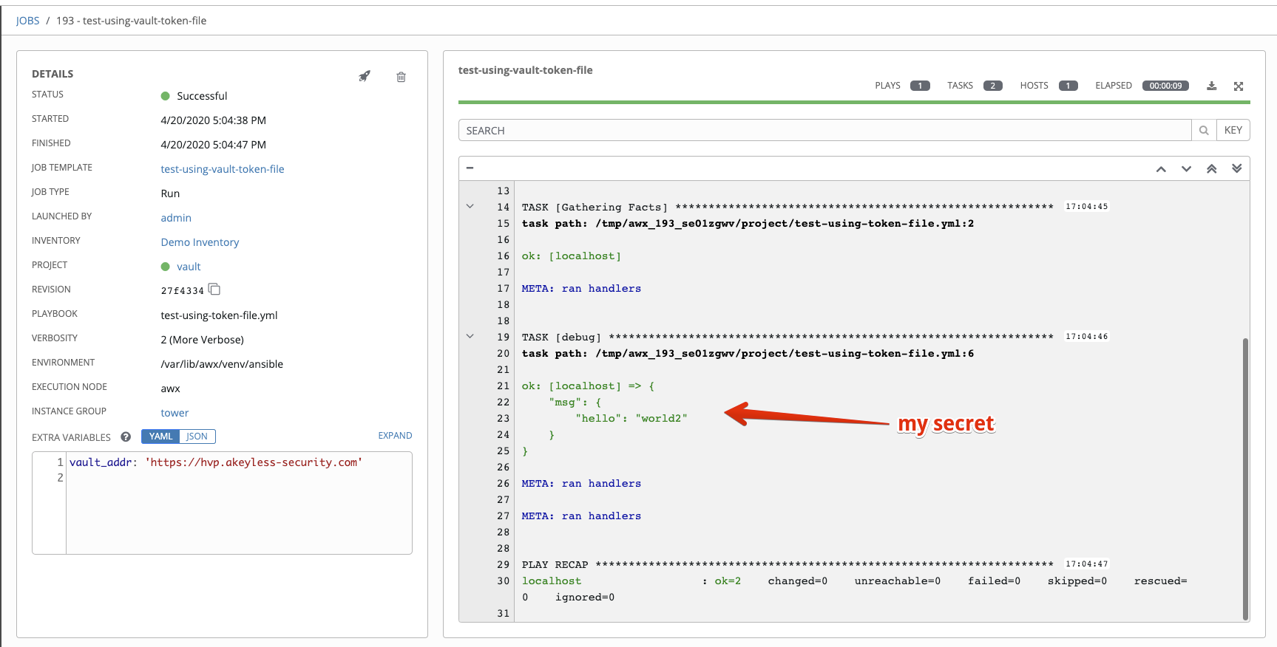
Task: Click the search magnifier icon
Action: point(1203,131)
